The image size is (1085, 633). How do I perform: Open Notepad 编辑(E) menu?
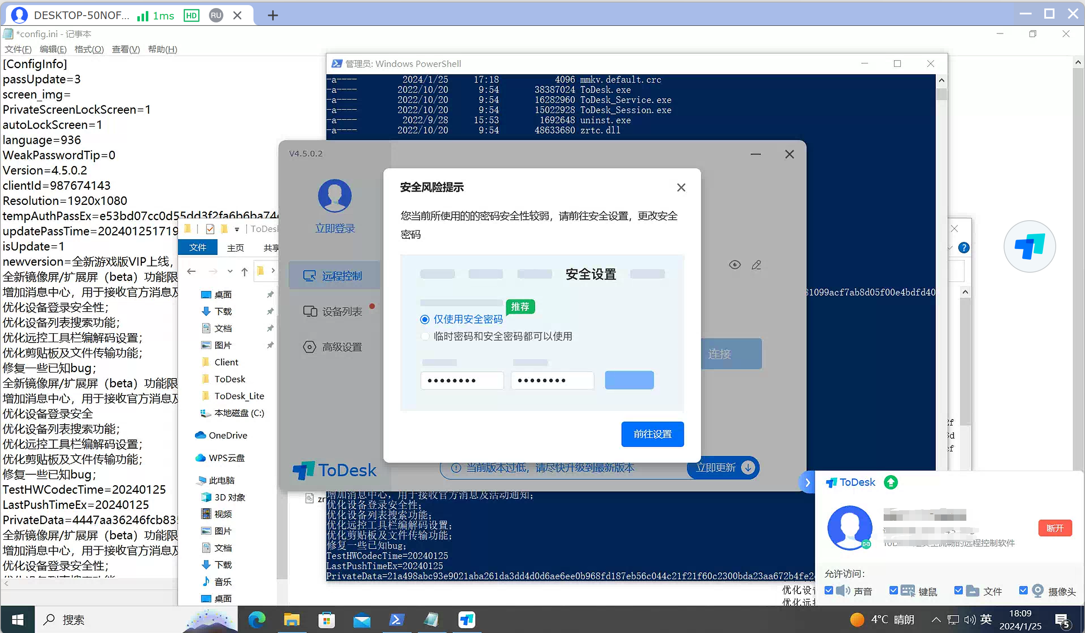[x=53, y=49]
